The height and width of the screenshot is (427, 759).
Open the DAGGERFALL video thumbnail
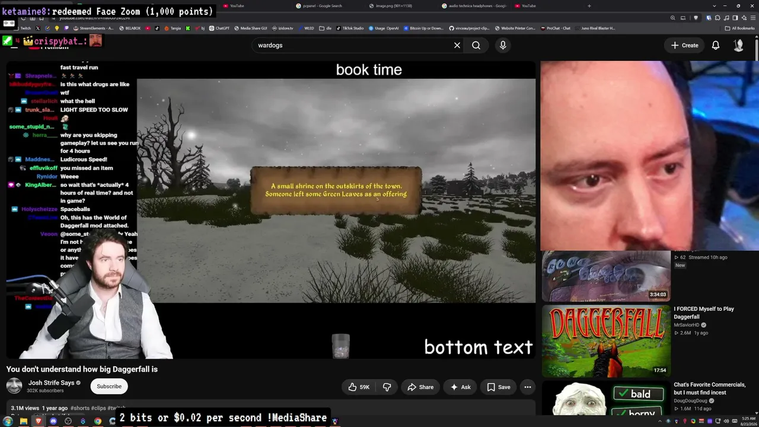point(606,341)
